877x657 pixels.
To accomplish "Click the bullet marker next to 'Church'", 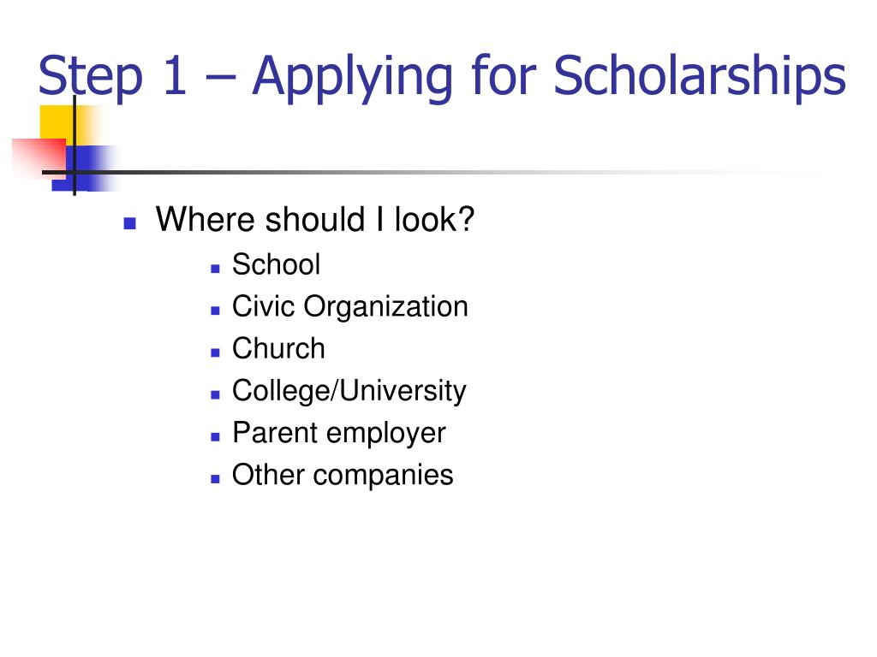I will click(x=215, y=352).
